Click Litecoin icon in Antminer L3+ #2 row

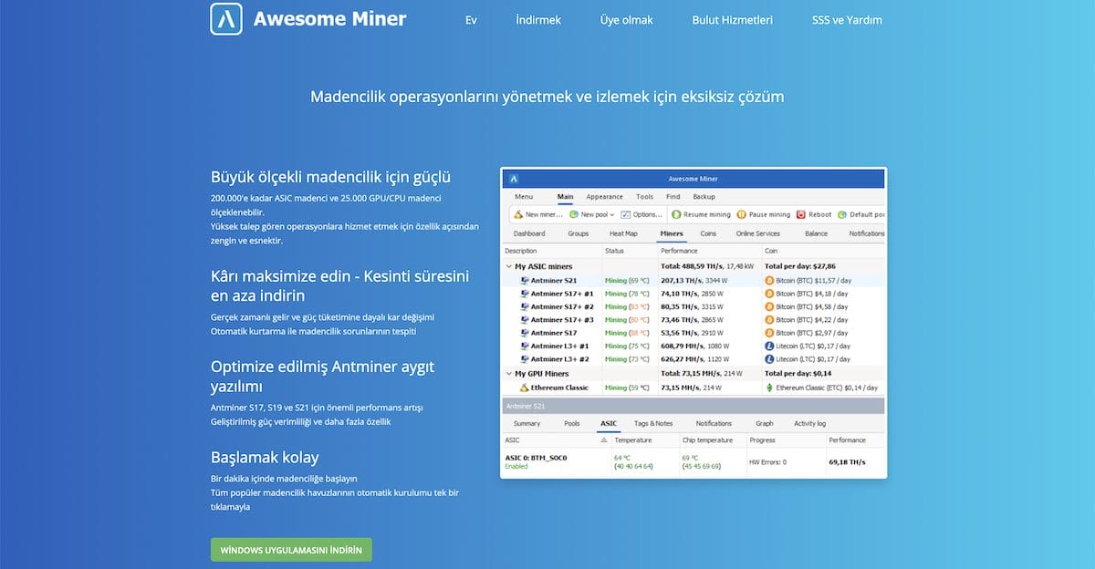tap(769, 359)
